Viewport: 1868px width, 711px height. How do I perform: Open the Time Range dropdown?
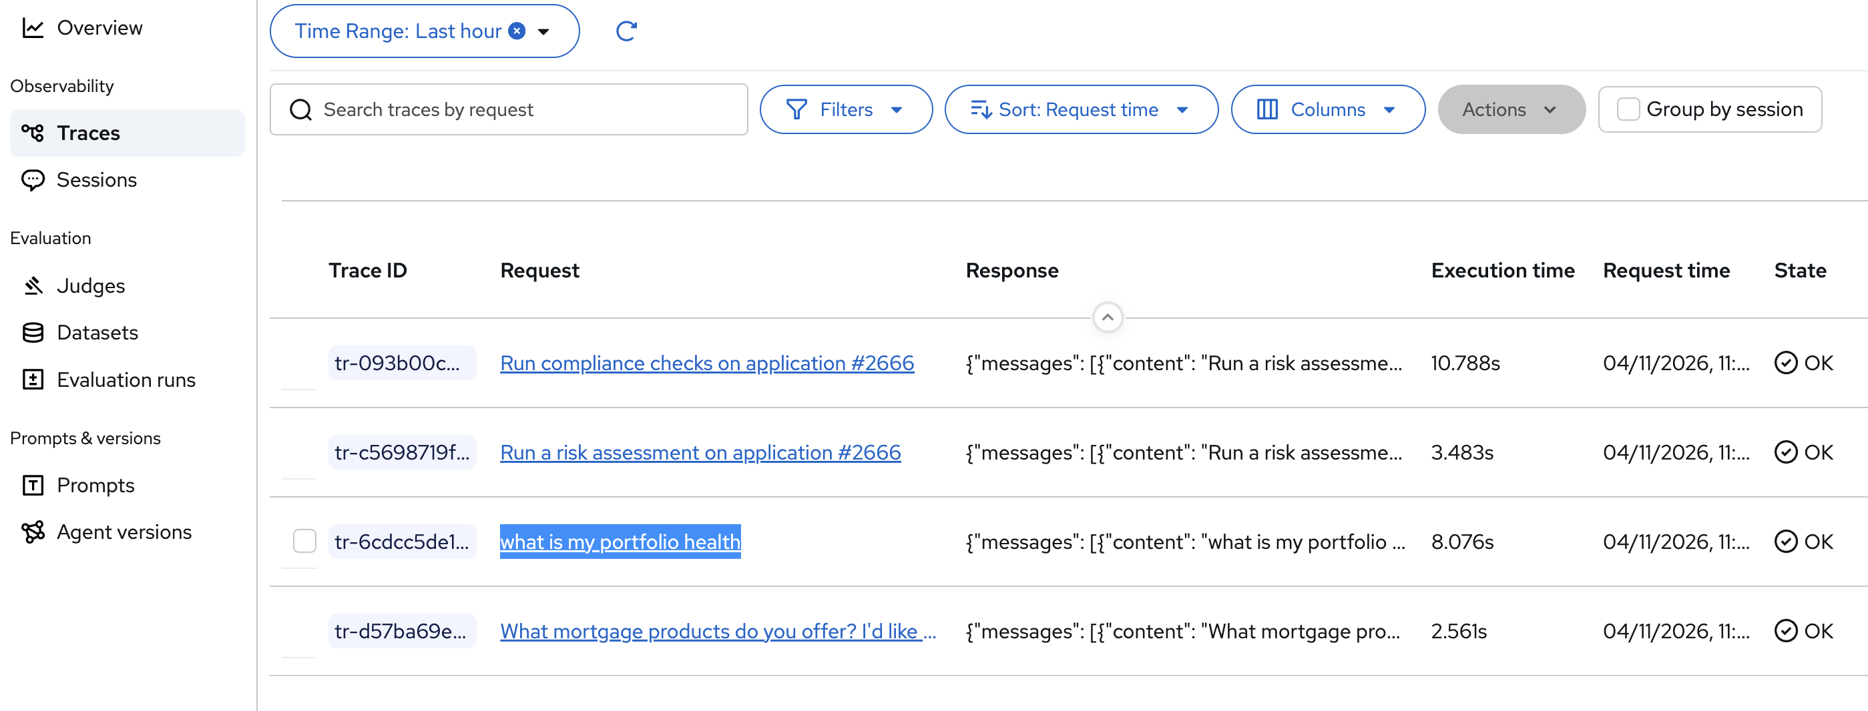pos(544,31)
